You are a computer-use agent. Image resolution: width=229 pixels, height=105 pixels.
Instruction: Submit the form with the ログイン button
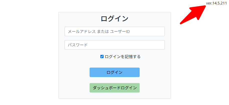click(114, 72)
